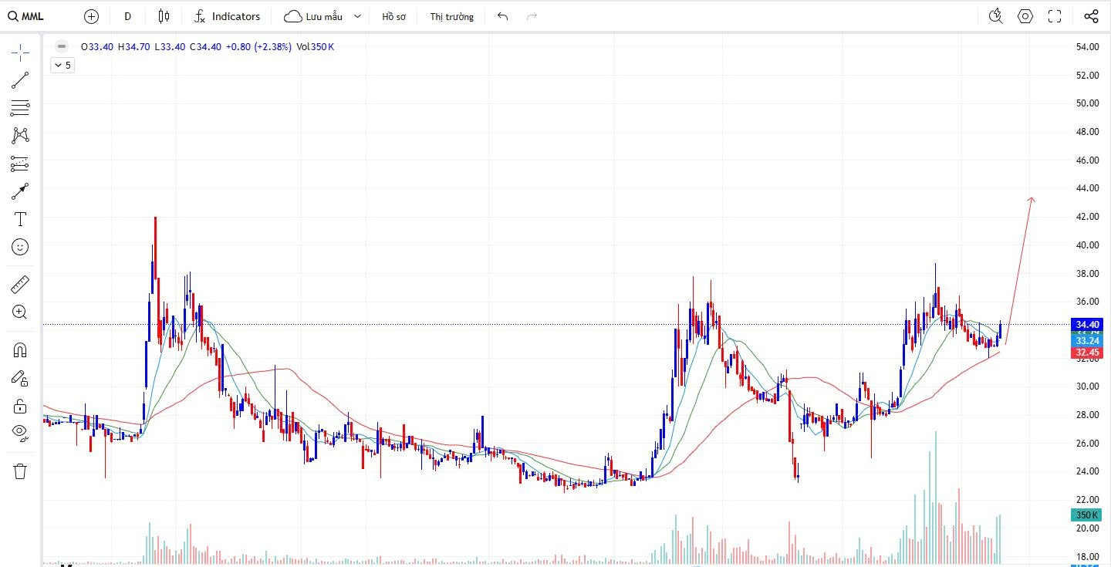Open the emoji icons tool
The width and height of the screenshot is (1111, 567).
point(20,247)
